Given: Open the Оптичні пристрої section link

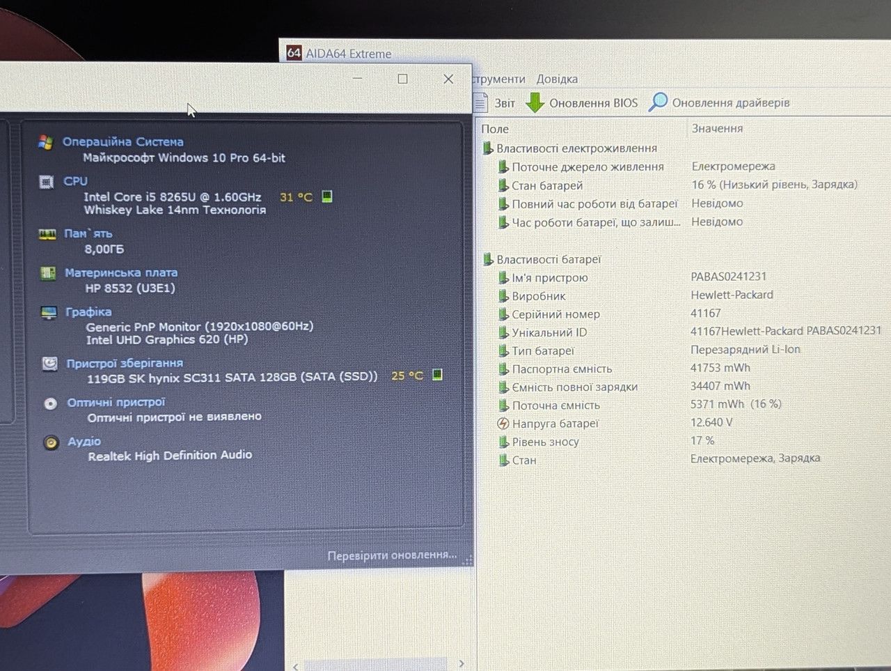Looking at the screenshot, I should (116, 402).
